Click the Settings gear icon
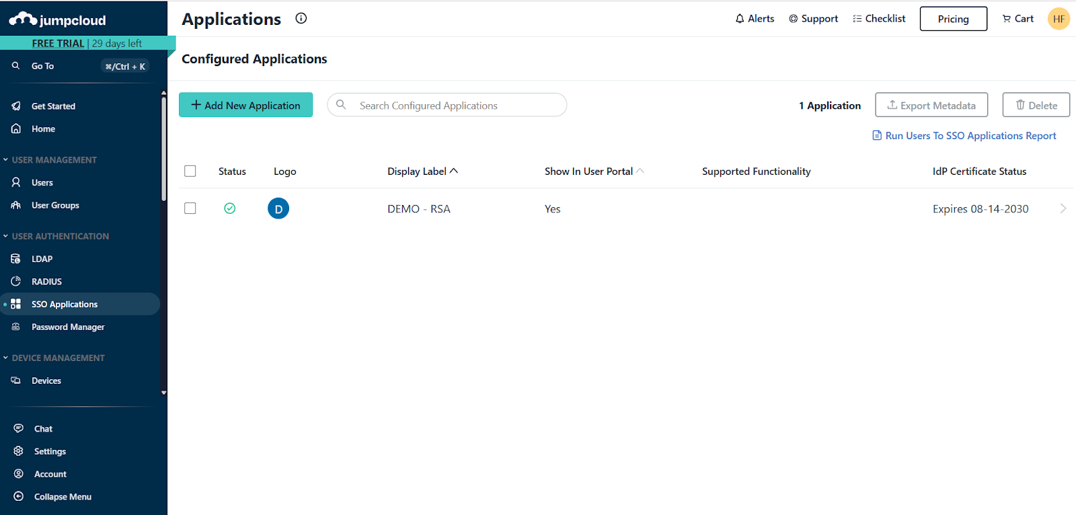Screen dimensions: 1076x515 tap(19, 451)
